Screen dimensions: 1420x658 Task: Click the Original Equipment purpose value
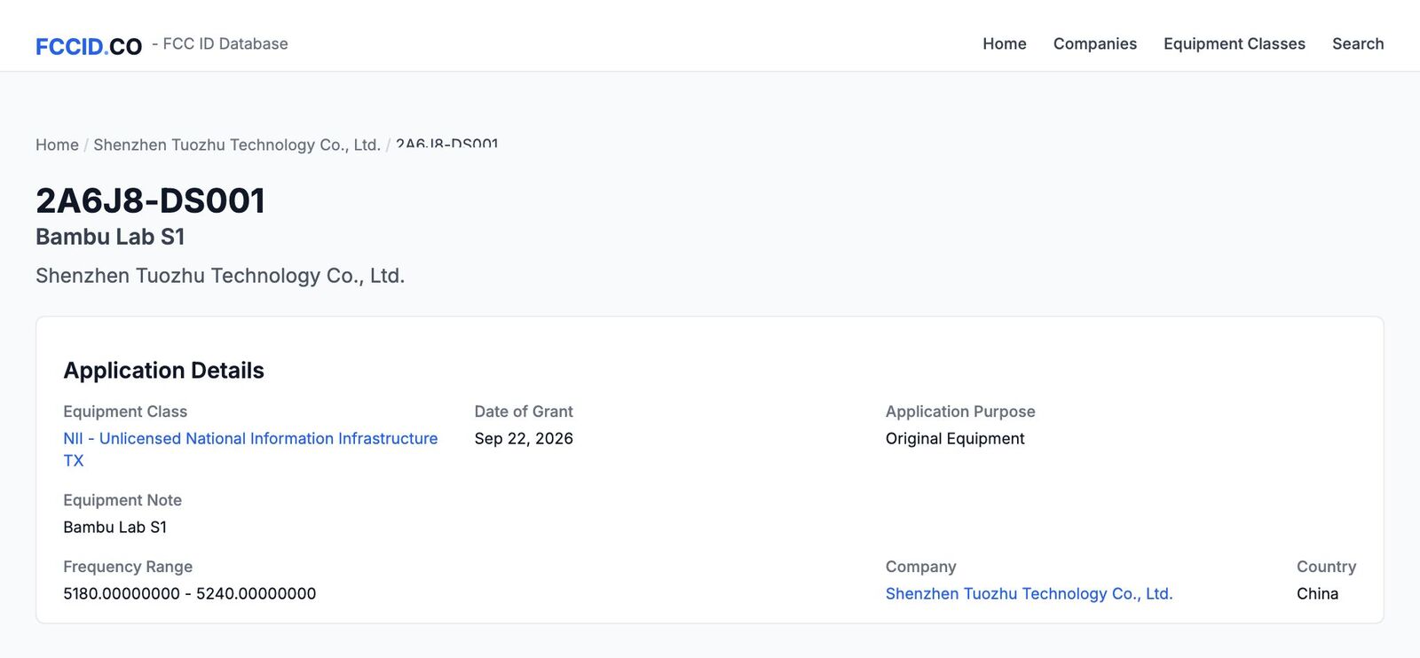(x=955, y=438)
